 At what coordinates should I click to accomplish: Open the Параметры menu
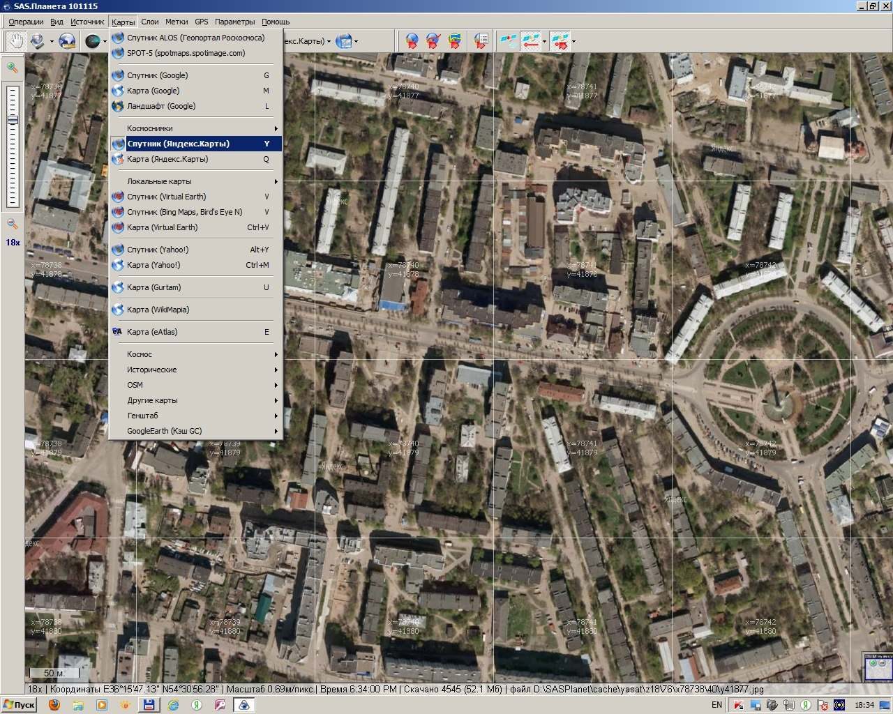tap(235, 22)
